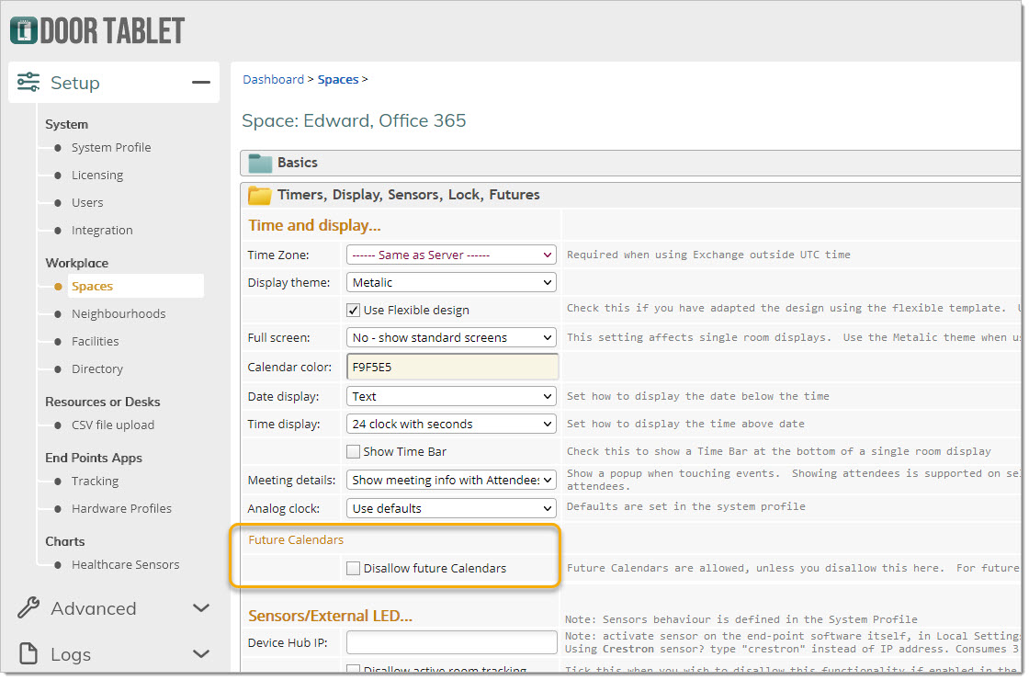Viewport: 1029px width, 680px height.
Task: Click the Calendar color field F9F5E5
Action: 451,367
